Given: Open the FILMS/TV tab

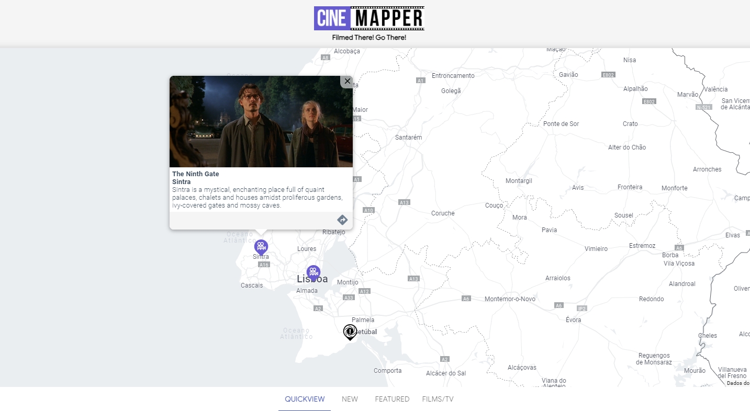Looking at the screenshot, I should pyautogui.click(x=438, y=399).
